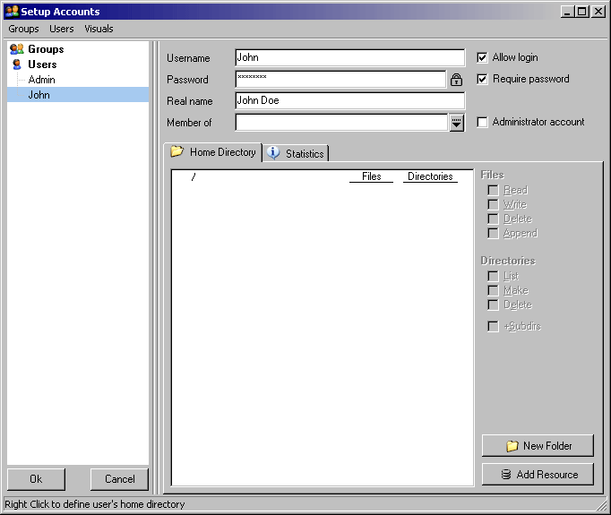The width and height of the screenshot is (611, 515).
Task: Click into the Username field
Action: [x=350, y=57]
